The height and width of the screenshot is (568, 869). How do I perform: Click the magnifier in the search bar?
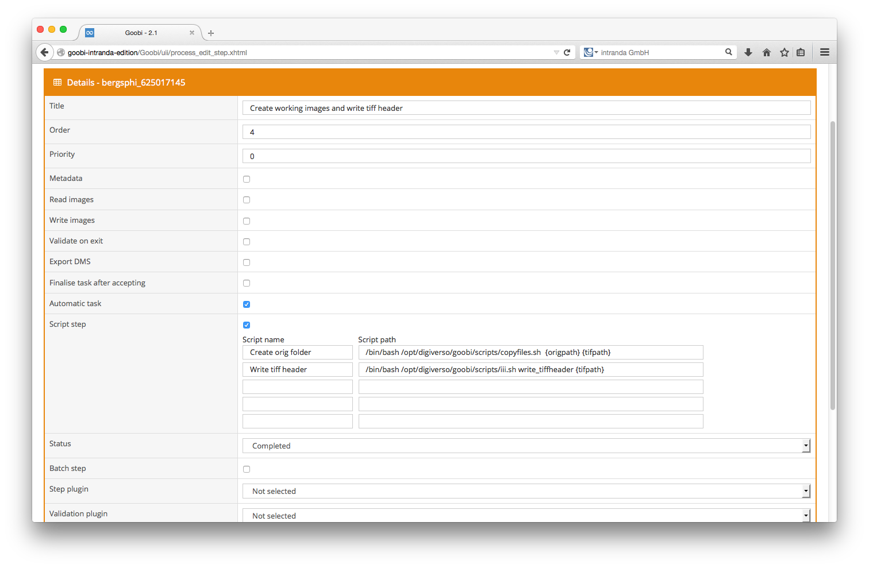pyautogui.click(x=728, y=52)
